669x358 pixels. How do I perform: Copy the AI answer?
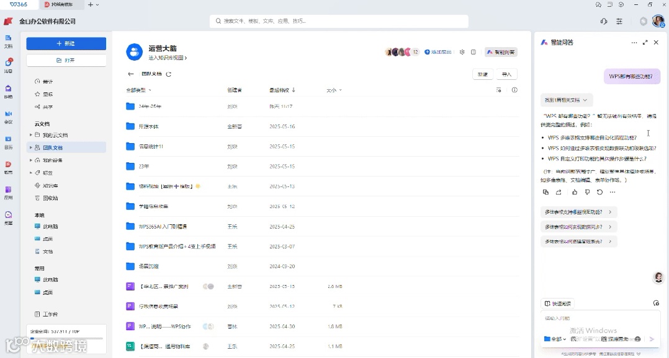click(x=546, y=192)
